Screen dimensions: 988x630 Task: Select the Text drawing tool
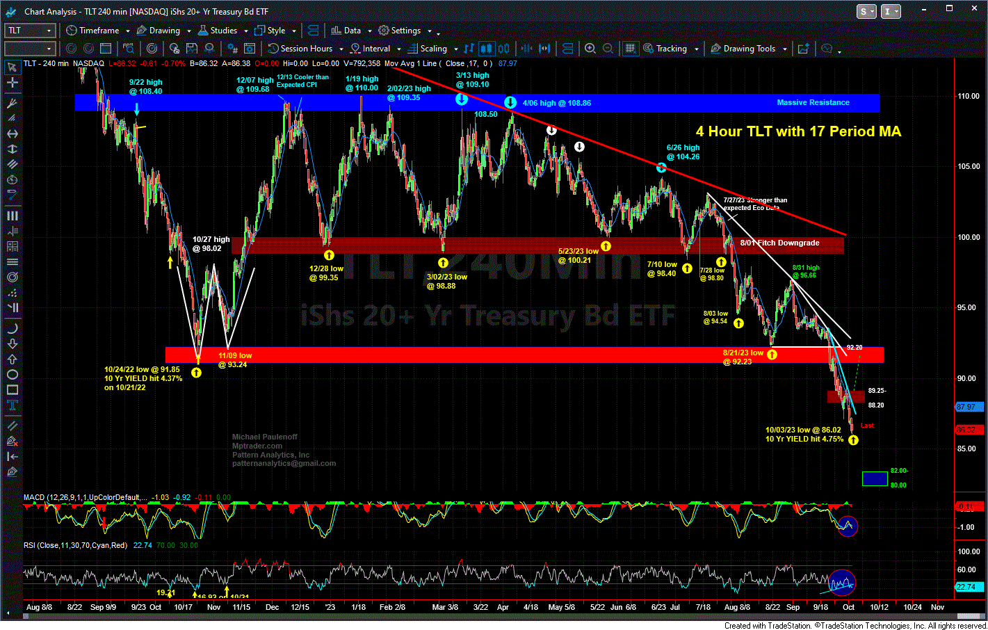tap(12, 405)
